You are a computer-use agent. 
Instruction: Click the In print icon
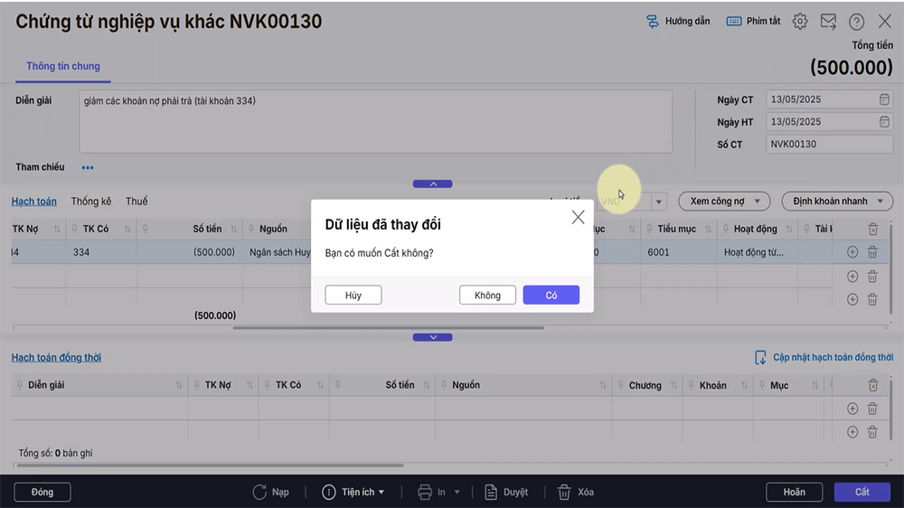pos(425,492)
